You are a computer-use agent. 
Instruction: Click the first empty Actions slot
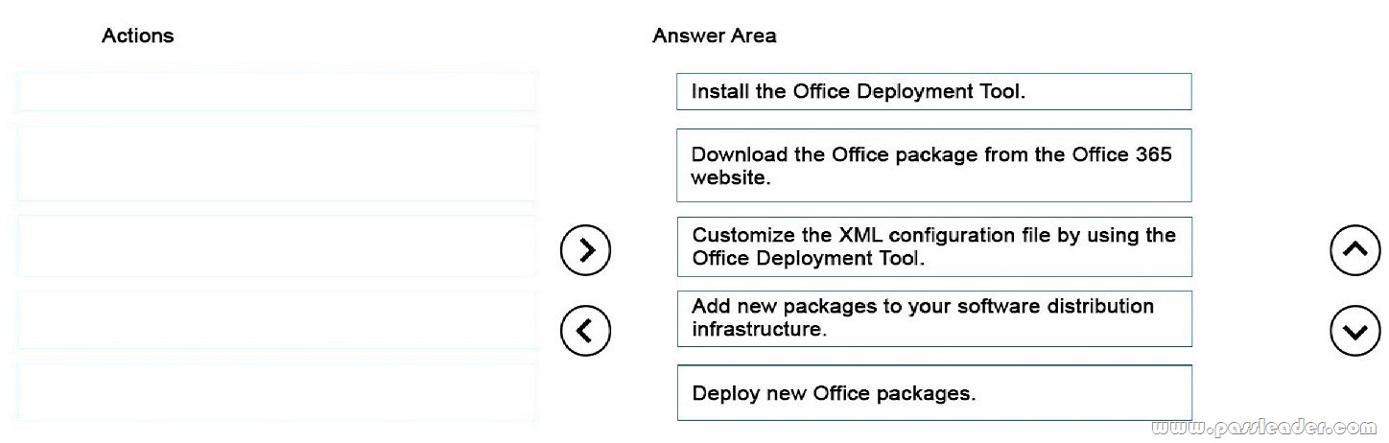tap(276, 92)
